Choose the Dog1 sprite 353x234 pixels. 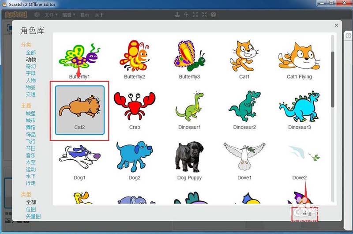click(79, 161)
